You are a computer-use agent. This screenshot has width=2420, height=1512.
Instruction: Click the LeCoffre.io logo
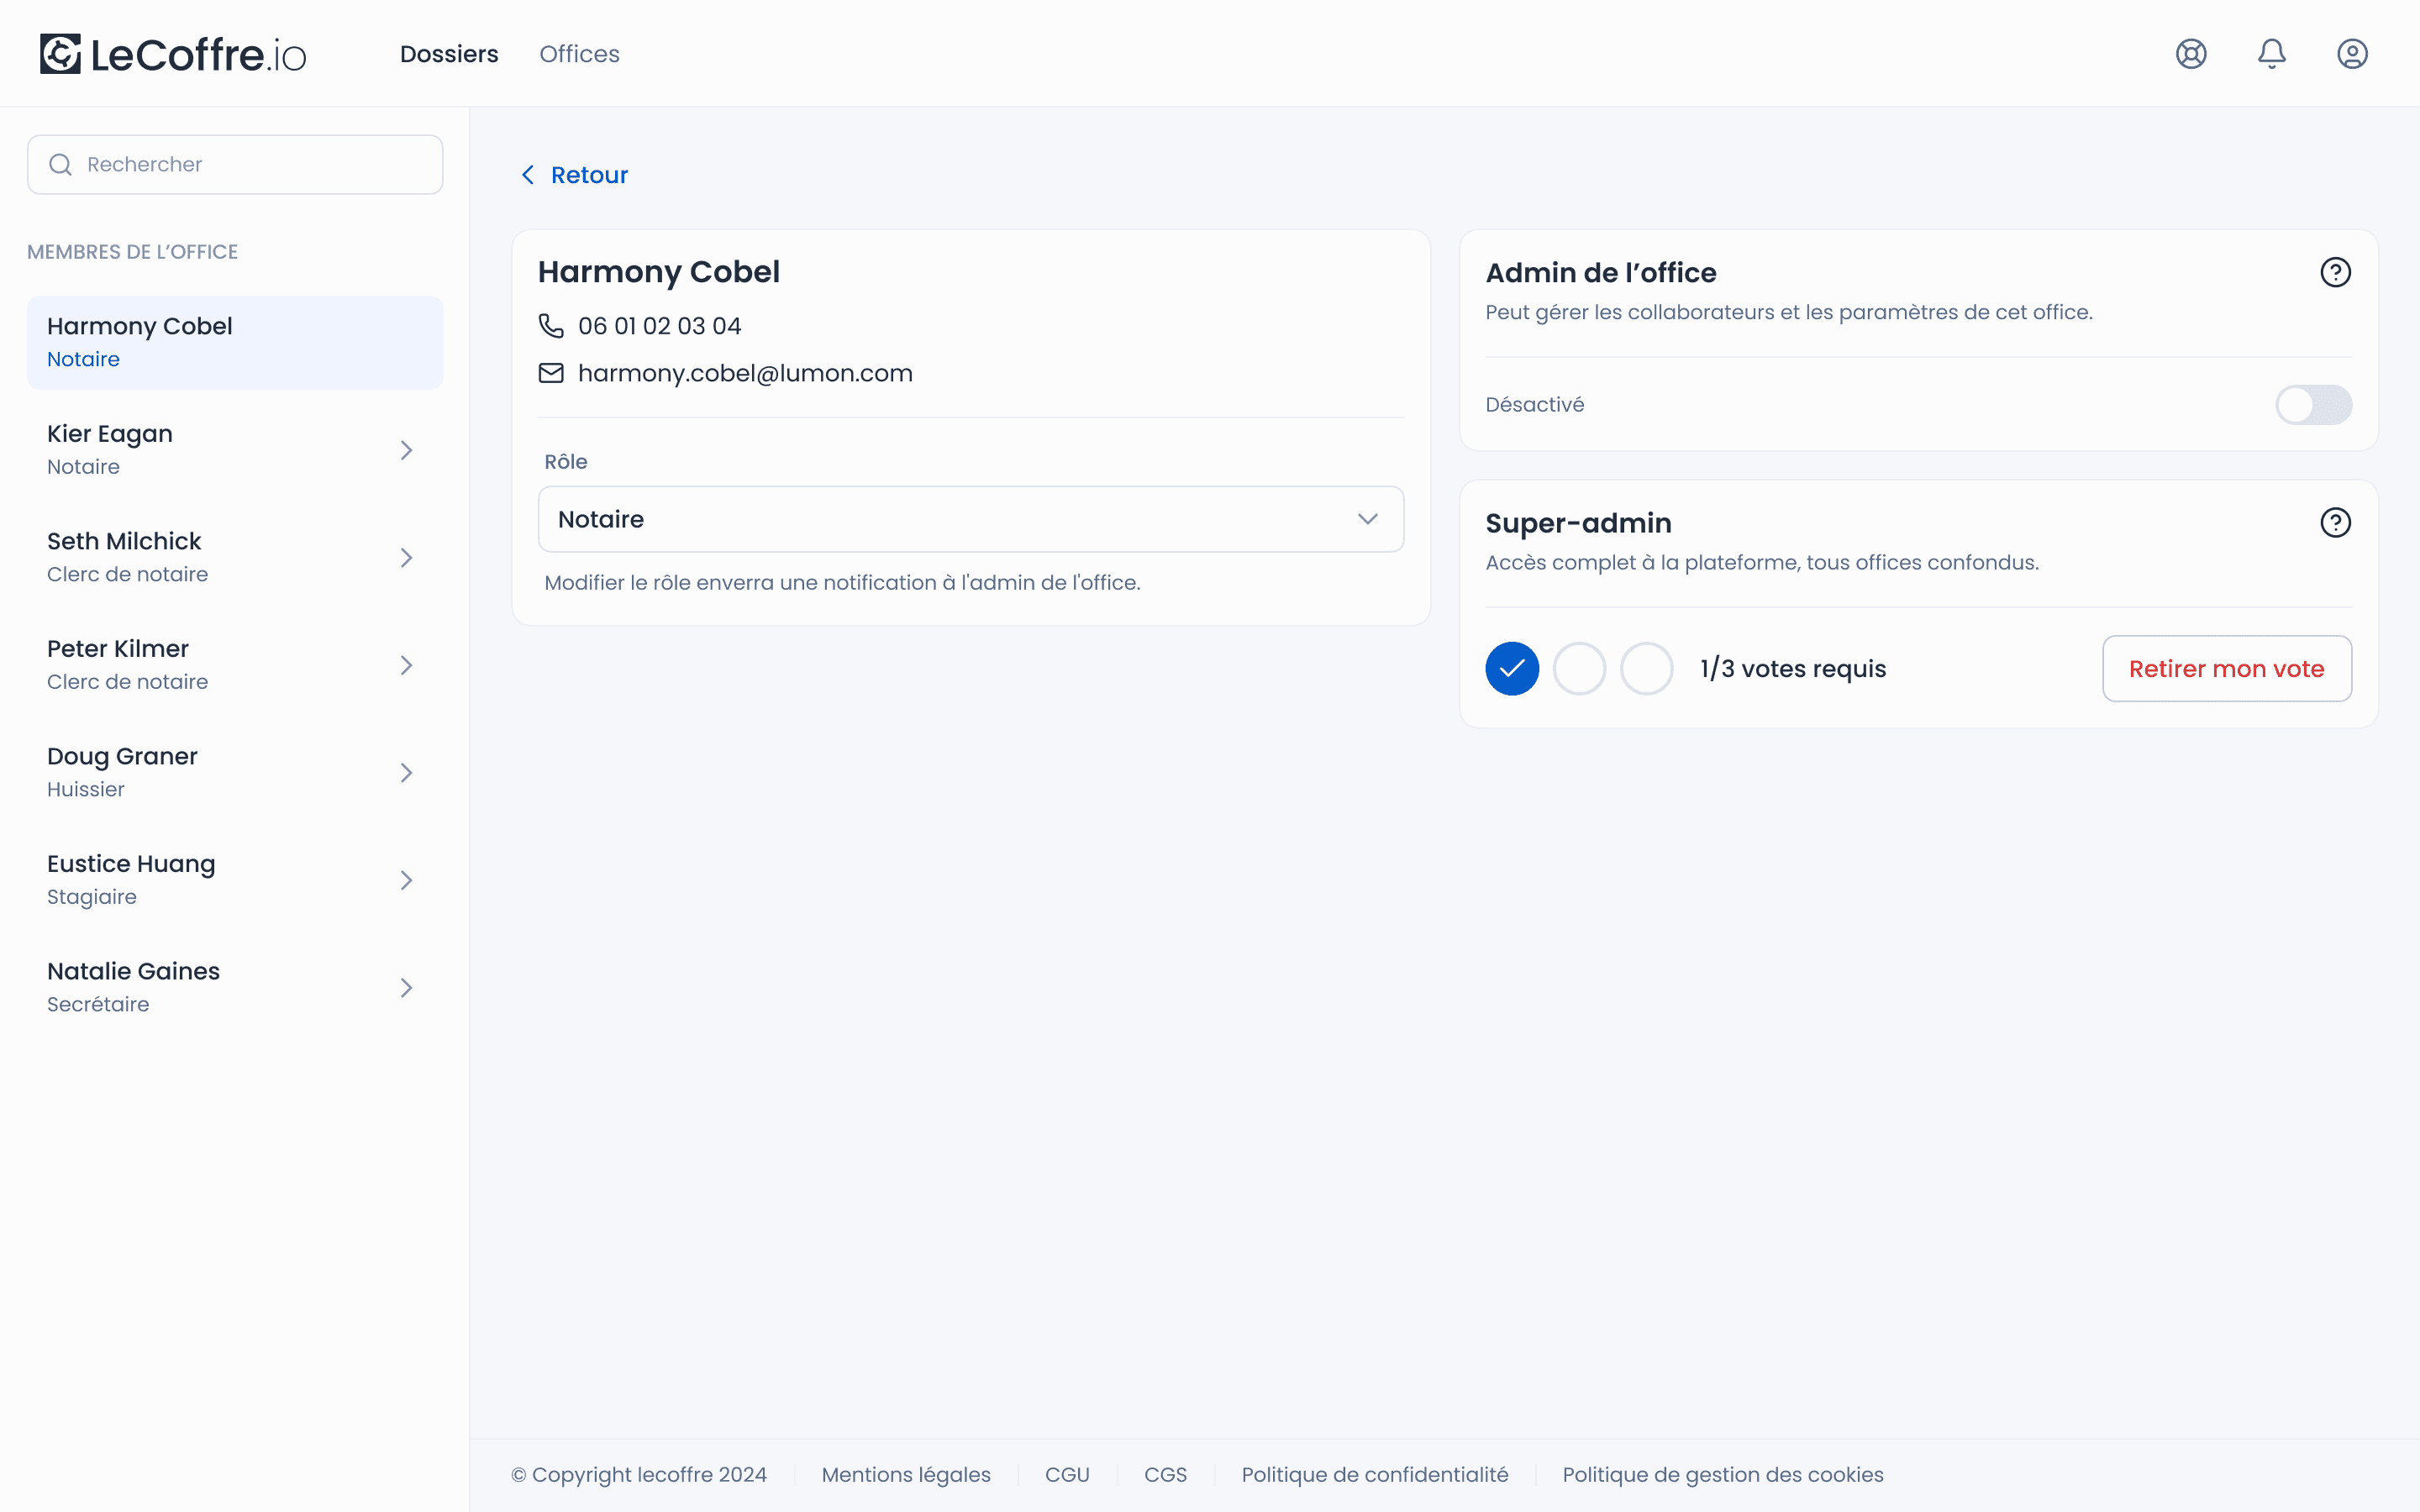click(173, 54)
